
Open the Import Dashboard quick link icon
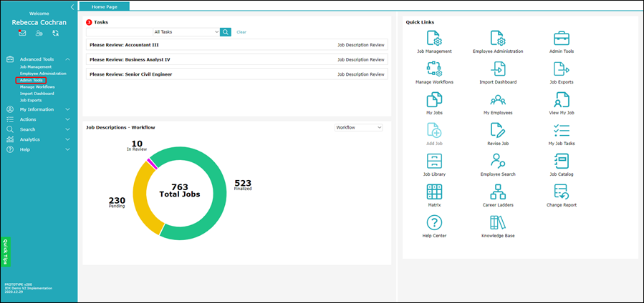pos(498,69)
